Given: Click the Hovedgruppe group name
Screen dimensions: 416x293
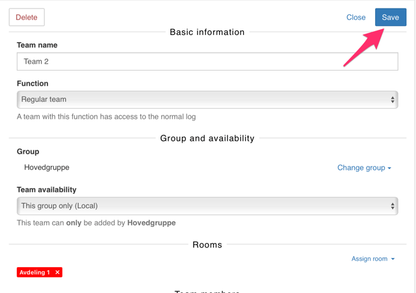Looking at the screenshot, I should [x=47, y=167].
